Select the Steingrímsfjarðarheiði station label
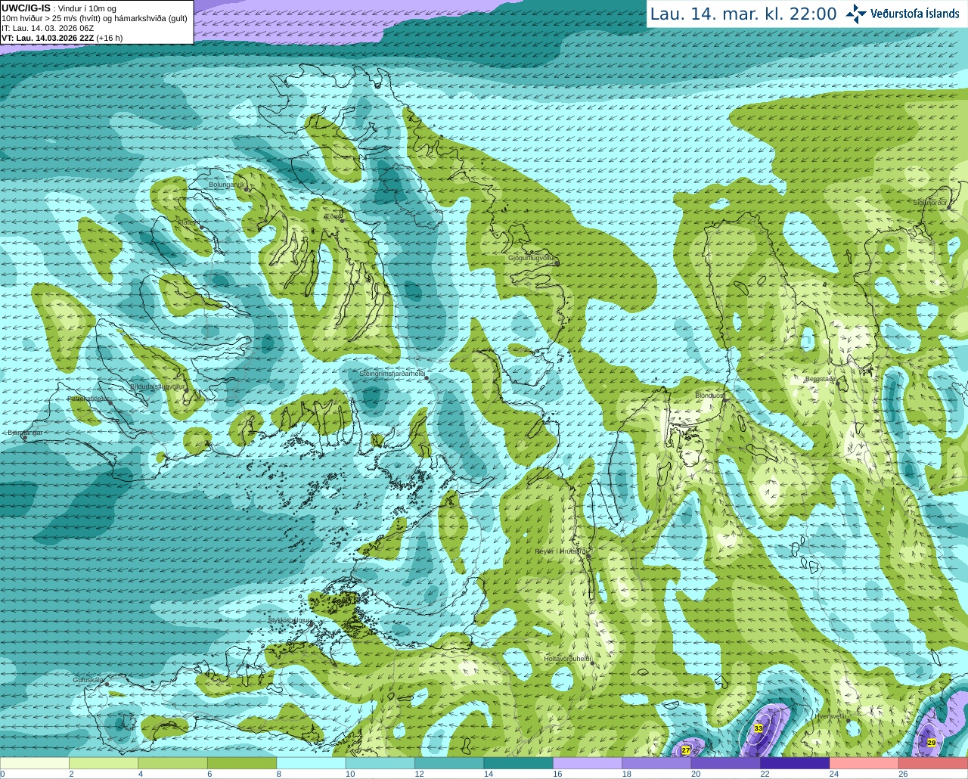The height and width of the screenshot is (779, 968). 392,374
